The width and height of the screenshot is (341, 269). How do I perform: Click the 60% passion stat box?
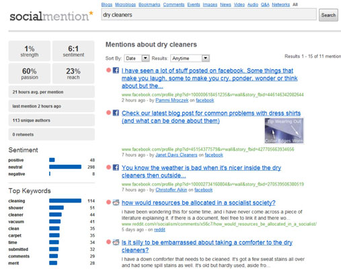tap(30, 73)
